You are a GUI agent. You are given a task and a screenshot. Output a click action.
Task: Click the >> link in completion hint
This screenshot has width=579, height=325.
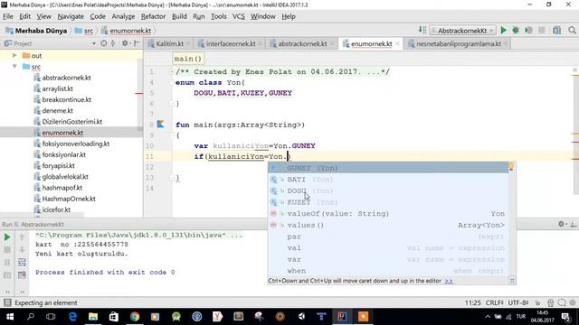pyautogui.click(x=449, y=281)
